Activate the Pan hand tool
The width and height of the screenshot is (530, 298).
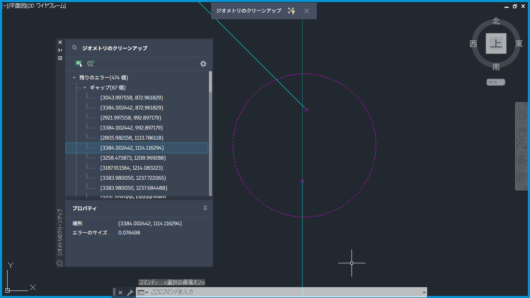522,133
